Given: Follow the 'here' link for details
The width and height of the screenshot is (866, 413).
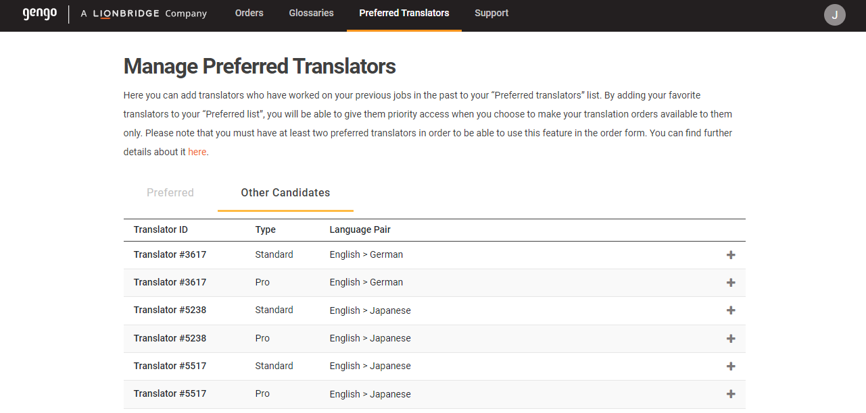Looking at the screenshot, I should pos(197,152).
